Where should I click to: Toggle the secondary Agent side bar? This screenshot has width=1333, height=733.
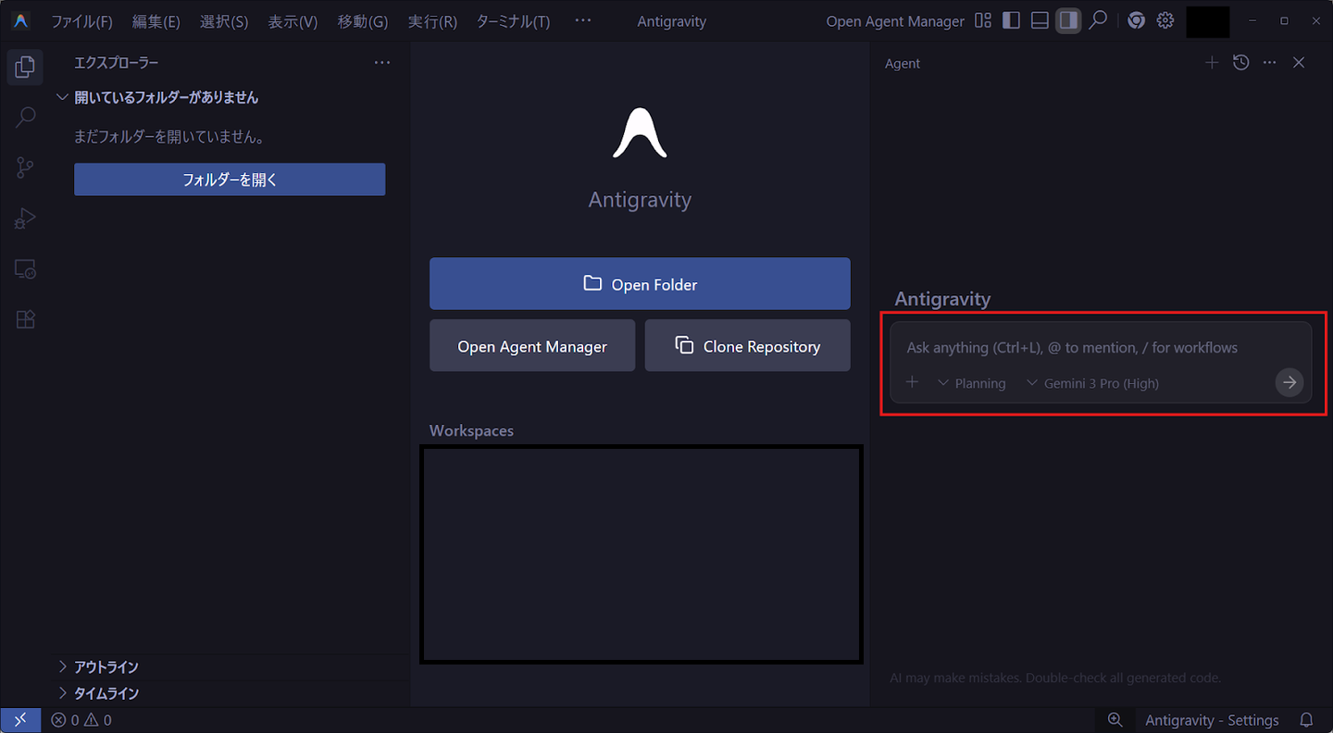(1068, 20)
